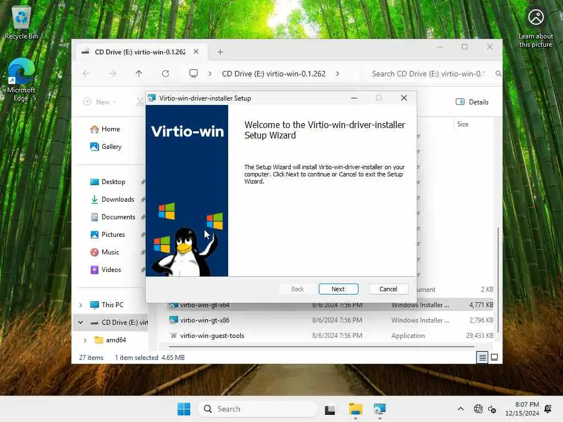Open the Windows Start menu
The height and width of the screenshot is (422, 563).
click(184, 409)
